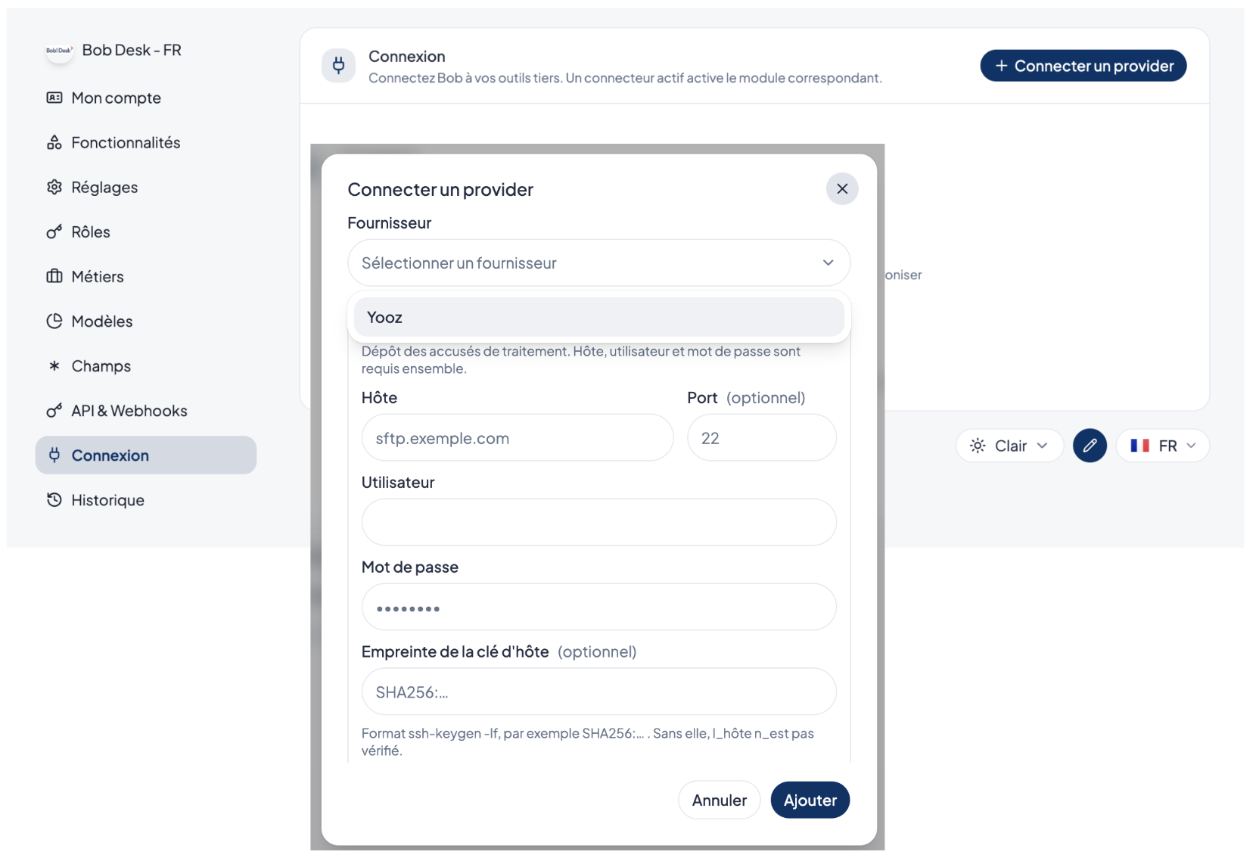Focus the Port field showing 22
Screen dimensions: 1256x861
761,437
